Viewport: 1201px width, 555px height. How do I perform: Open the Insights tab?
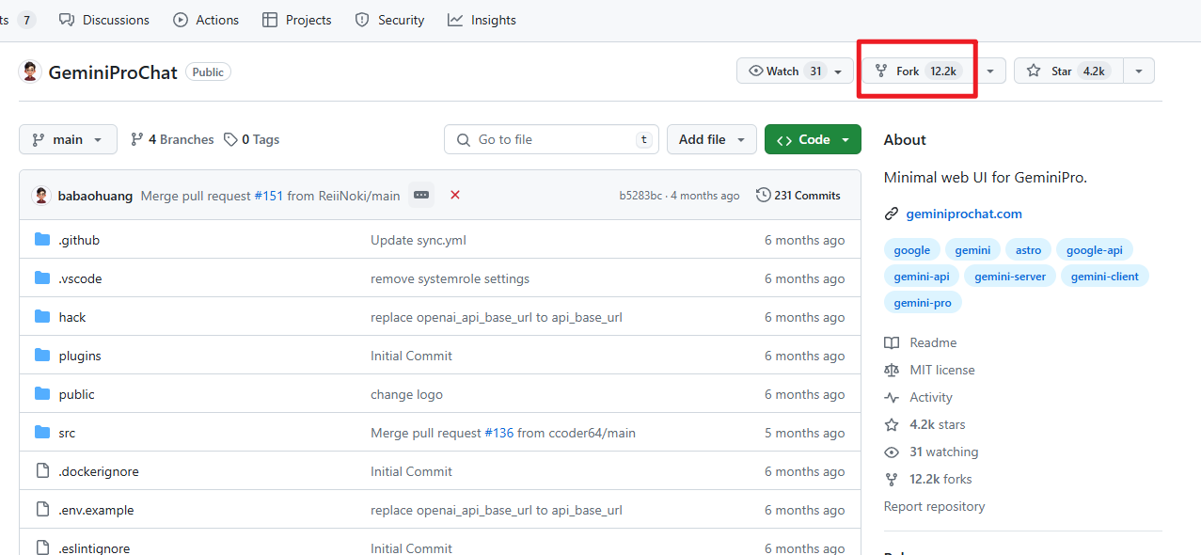tap(482, 20)
